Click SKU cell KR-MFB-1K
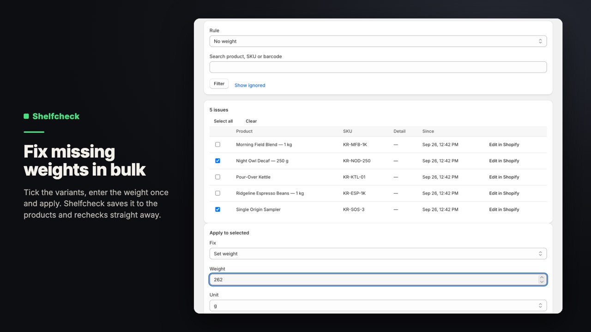The width and height of the screenshot is (591, 332). [x=355, y=145]
